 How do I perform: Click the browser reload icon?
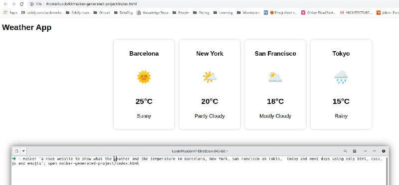coord(21,4)
